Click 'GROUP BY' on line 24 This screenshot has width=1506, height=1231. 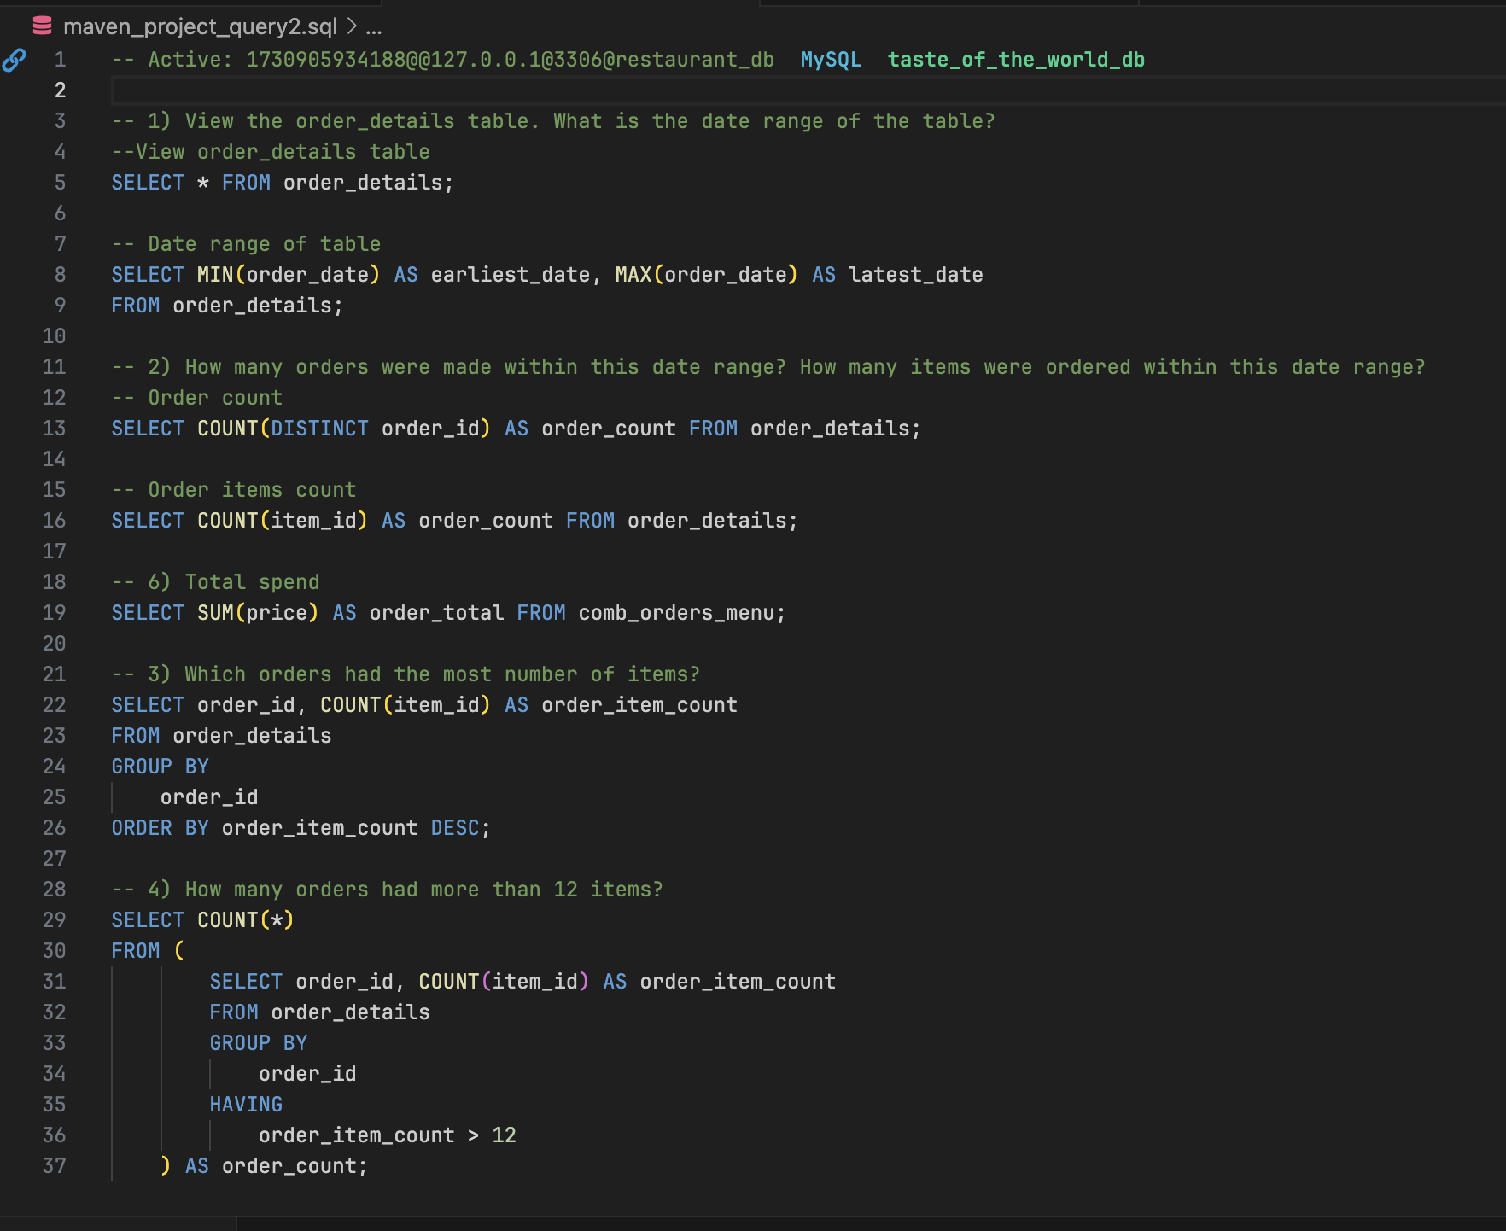click(161, 767)
